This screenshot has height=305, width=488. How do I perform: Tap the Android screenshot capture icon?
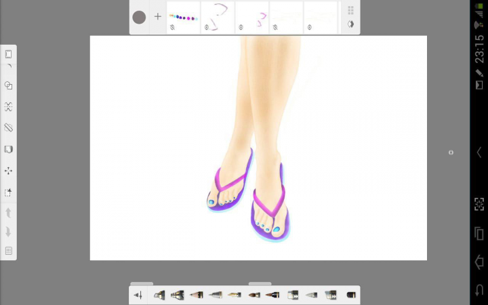tap(479, 204)
